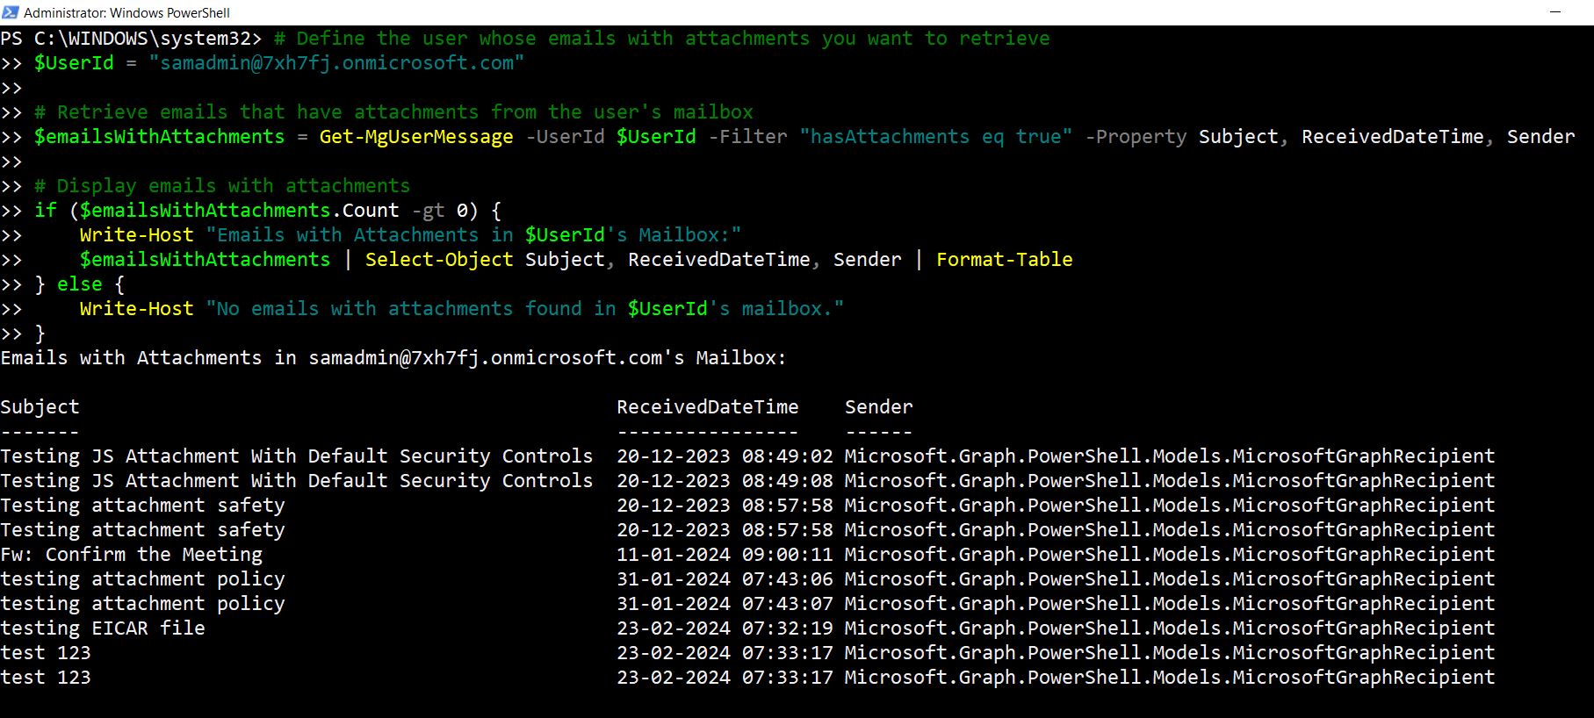Click the Sender column header in output

pyautogui.click(x=878, y=407)
